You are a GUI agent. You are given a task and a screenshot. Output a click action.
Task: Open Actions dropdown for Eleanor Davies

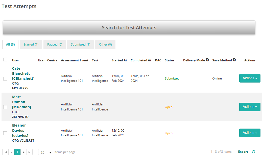pos(250,133)
